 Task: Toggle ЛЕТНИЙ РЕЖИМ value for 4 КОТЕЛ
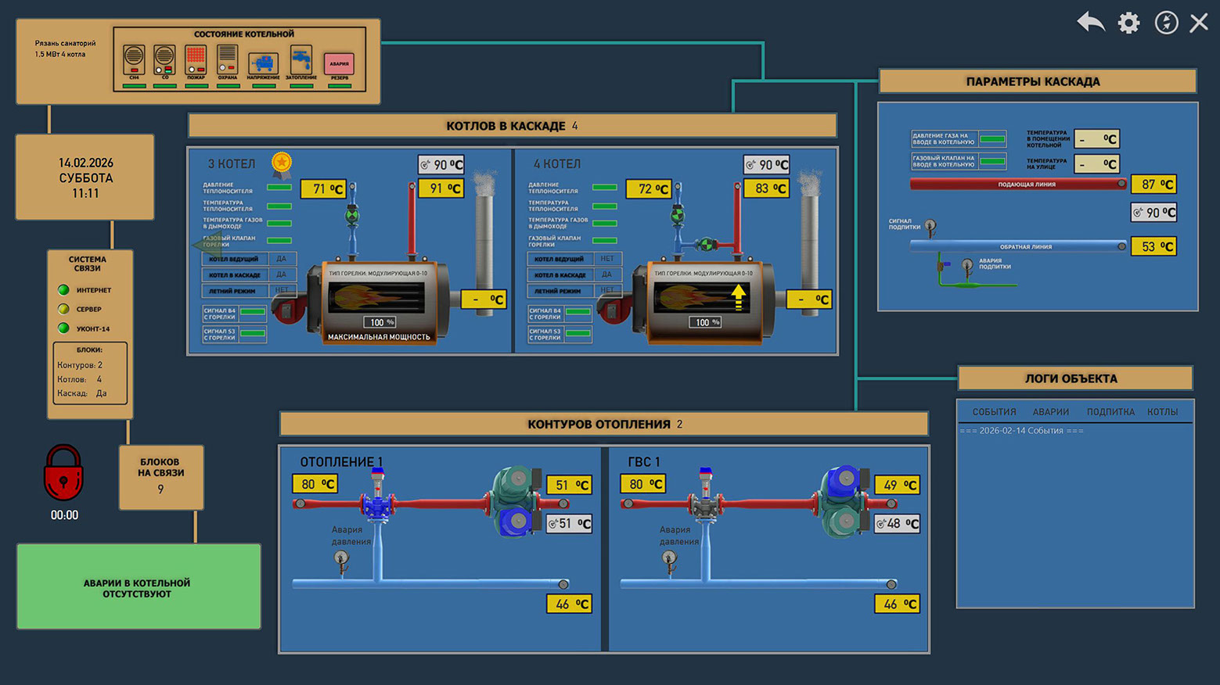[x=607, y=290]
